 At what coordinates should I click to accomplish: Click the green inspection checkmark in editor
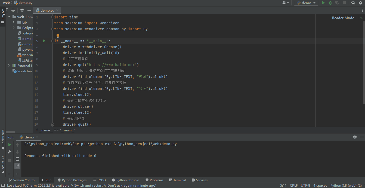[362, 18]
